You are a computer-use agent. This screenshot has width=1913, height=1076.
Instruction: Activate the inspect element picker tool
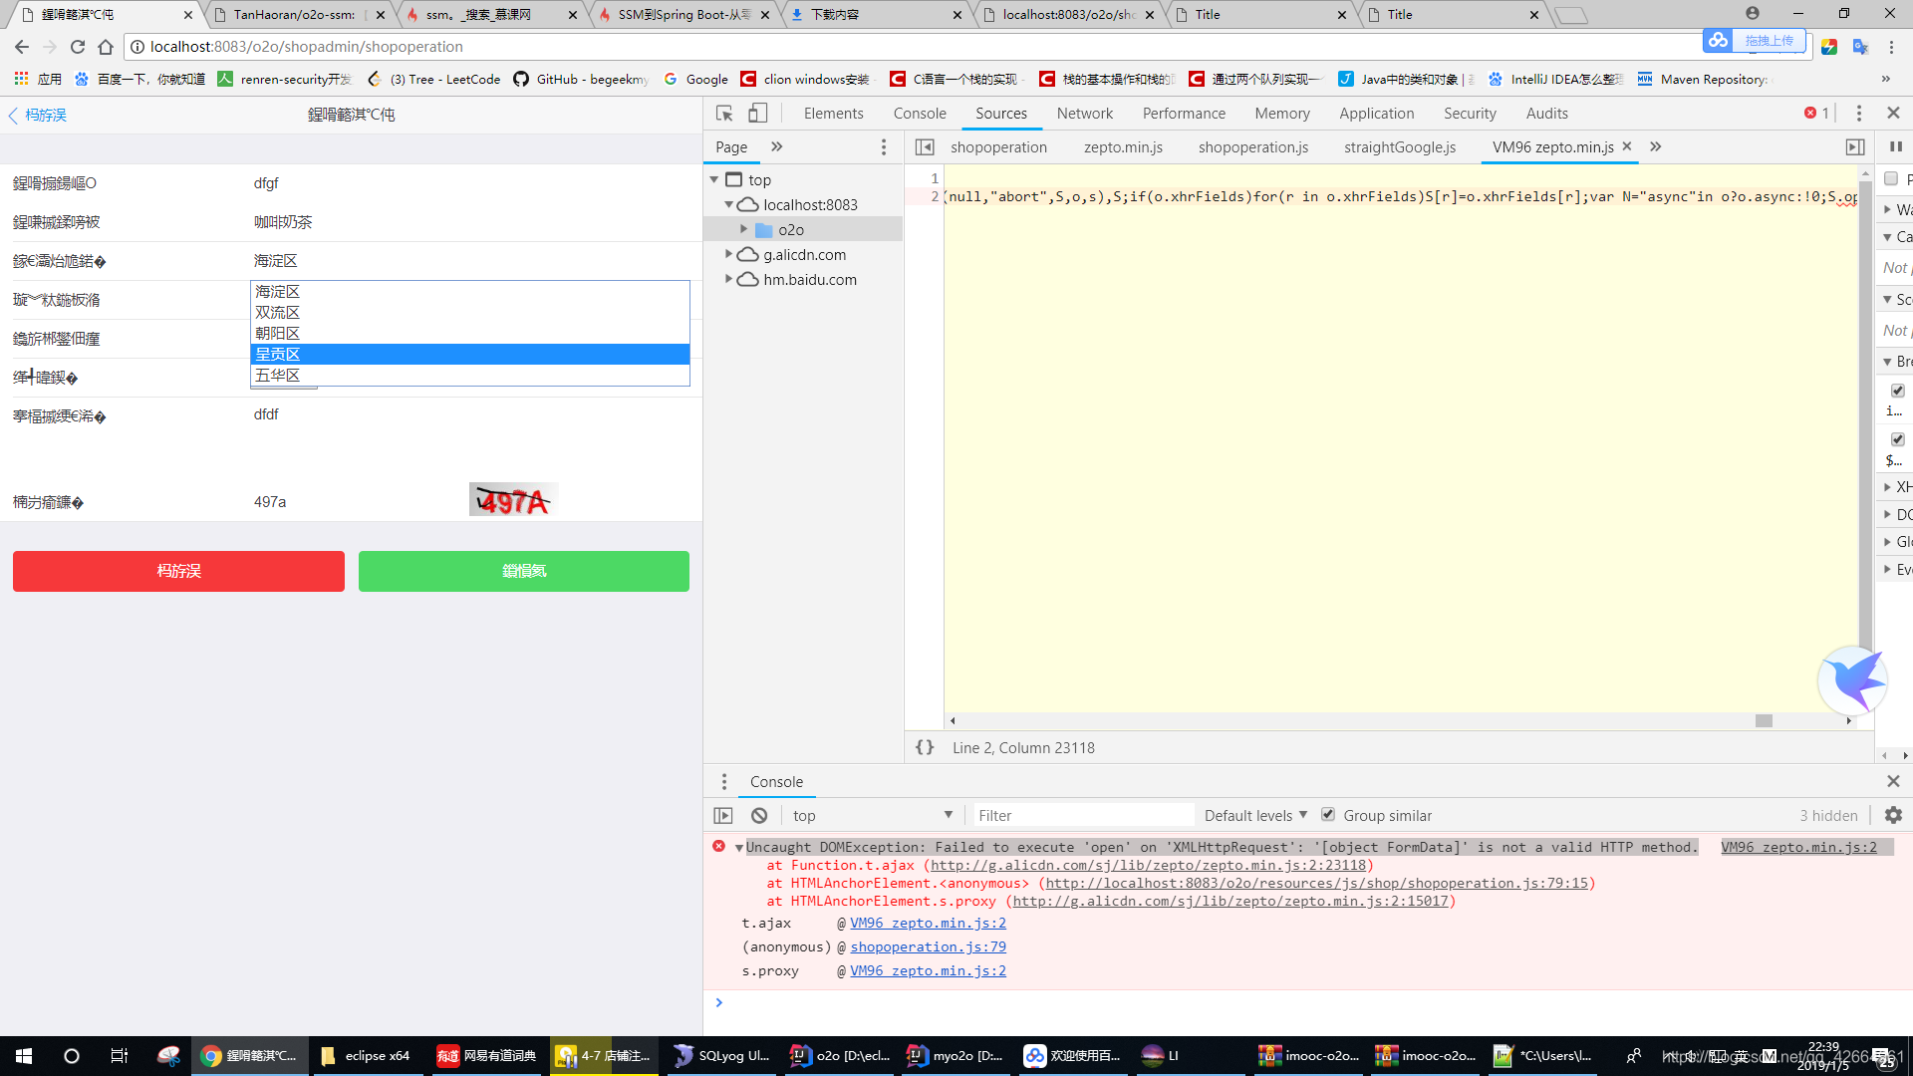click(724, 114)
